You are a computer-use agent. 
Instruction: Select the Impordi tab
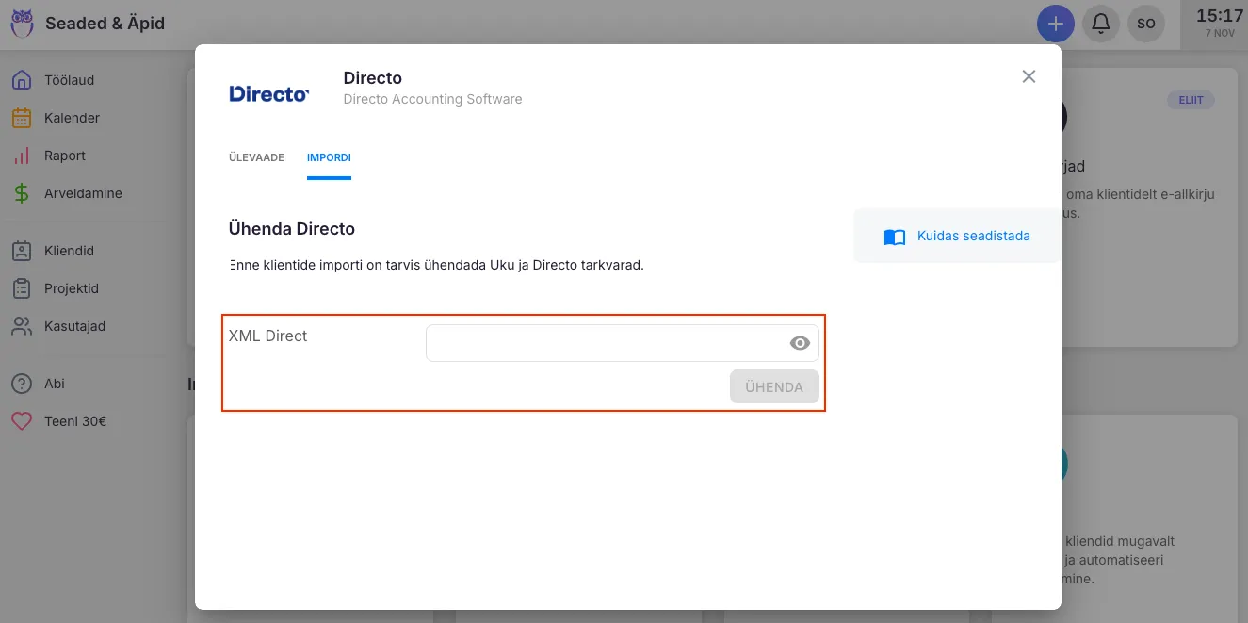click(x=329, y=157)
